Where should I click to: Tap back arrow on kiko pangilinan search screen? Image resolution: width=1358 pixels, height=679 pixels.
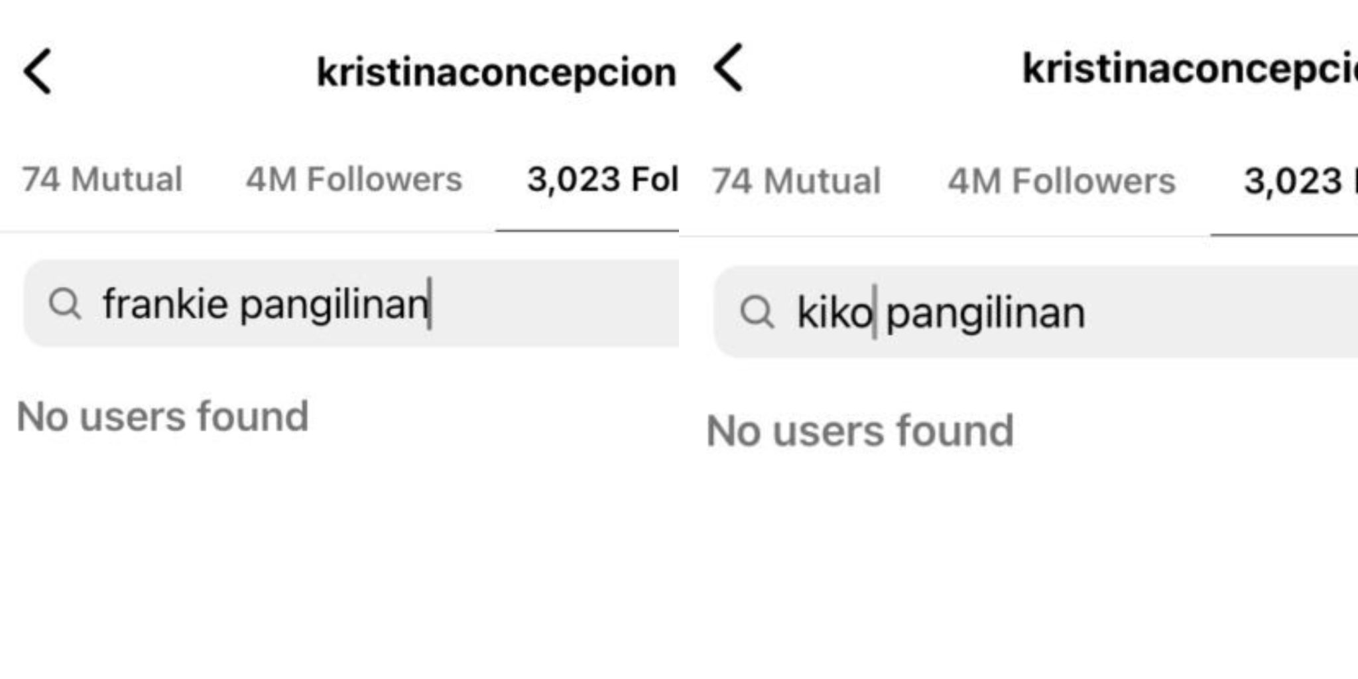tap(729, 68)
